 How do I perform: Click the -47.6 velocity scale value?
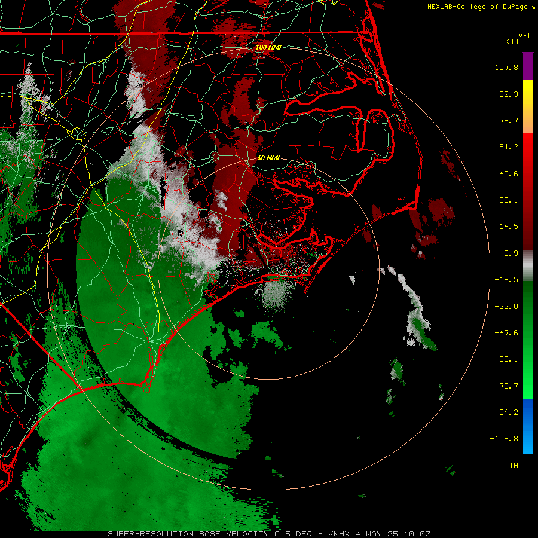506,333
